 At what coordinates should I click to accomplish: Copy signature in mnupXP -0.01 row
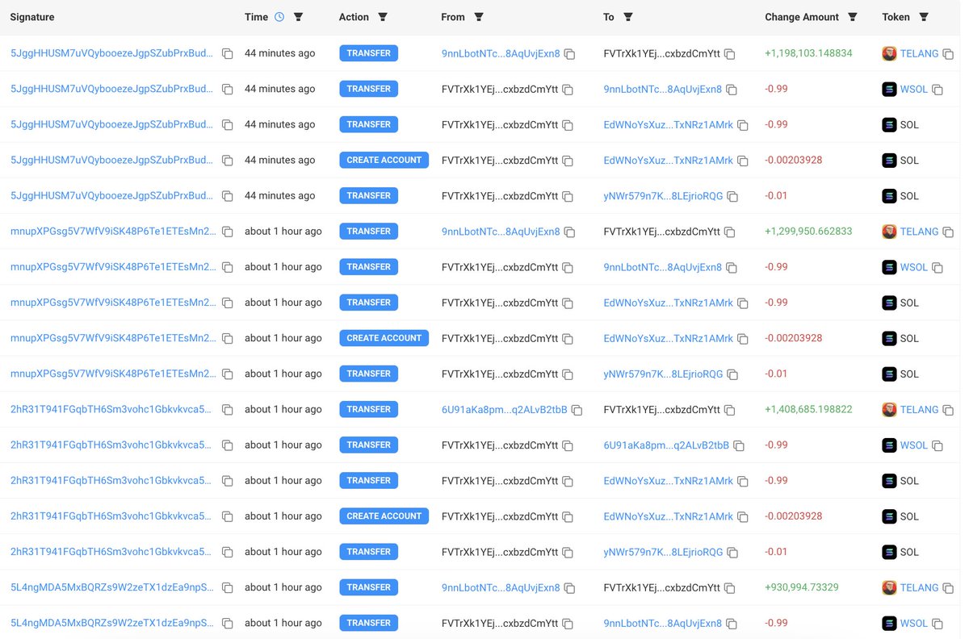228,374
